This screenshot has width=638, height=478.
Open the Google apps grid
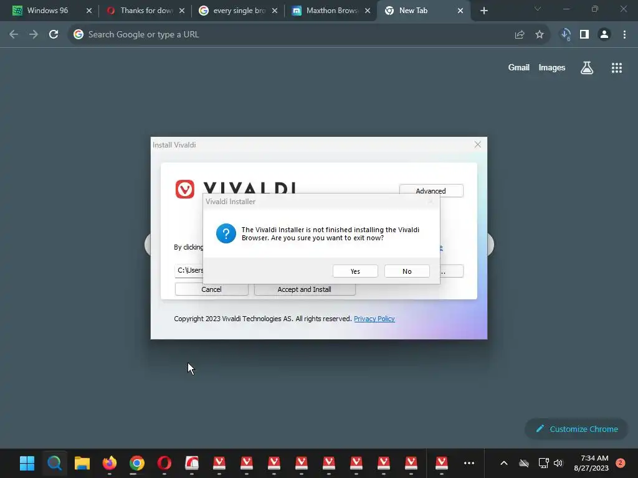pyautogui.click(x=617, y=67)
